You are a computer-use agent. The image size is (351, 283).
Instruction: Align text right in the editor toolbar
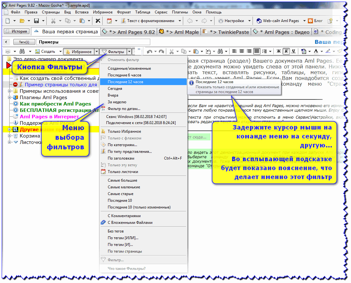coord(249,51)
